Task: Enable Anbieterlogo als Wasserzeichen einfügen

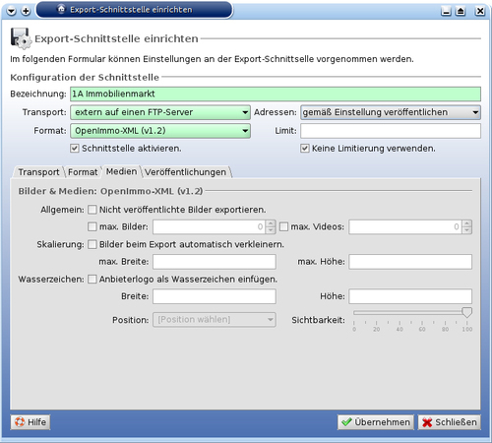Action: [x=92, y=279]
